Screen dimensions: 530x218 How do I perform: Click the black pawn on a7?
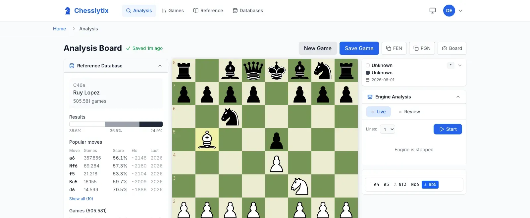(x=184, y=93)
